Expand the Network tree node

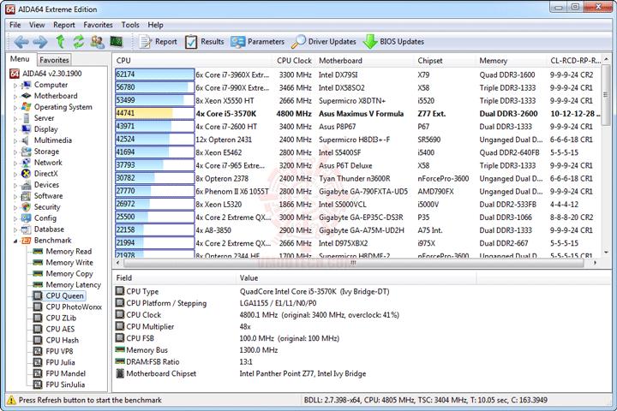[x=15, y=163]
